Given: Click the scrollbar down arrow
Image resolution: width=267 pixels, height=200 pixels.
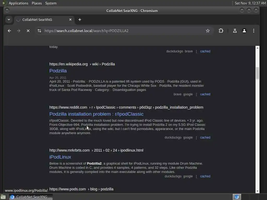Looking at the screenshot, I should pos(257,191).
